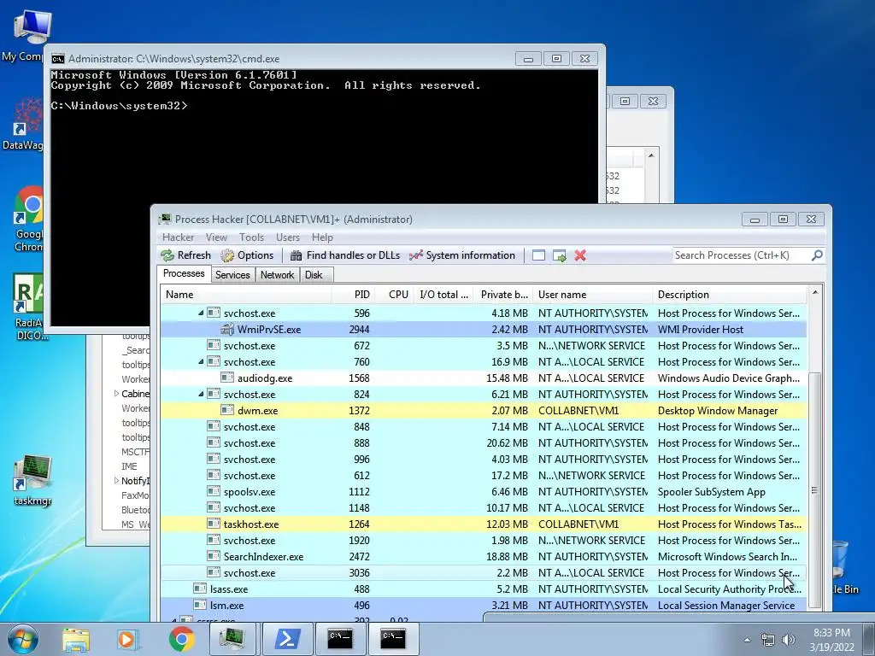Open the RadiAnt DICOM desktop shortcut
This screenshot has height=656, width=875.
click(29, 307)
